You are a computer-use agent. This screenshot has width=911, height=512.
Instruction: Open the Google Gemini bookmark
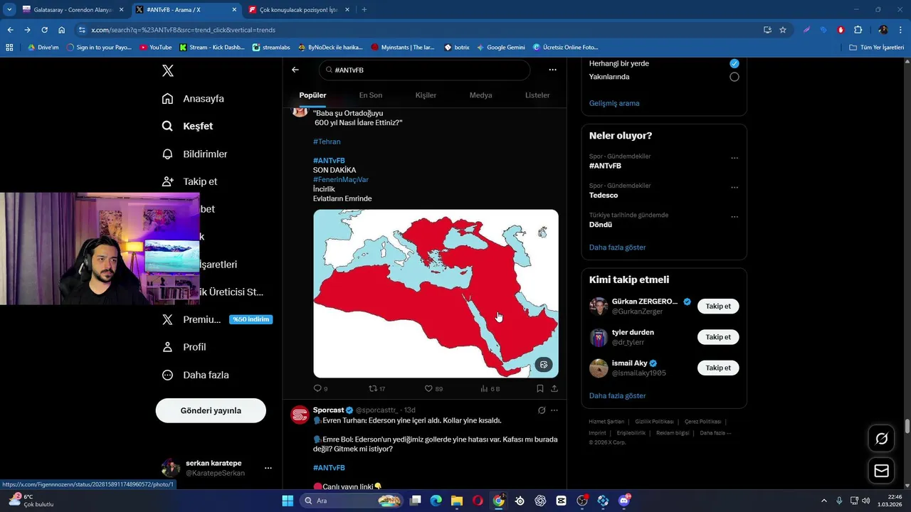pyautogui.click(x=501, y=47)
